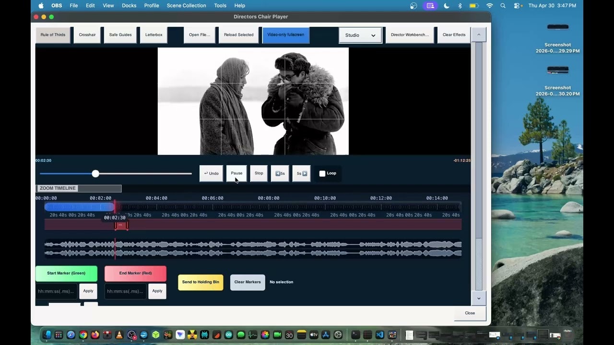Click the scroll-down chevron button
Image resolution: width=614 pixels, height=345 pixels.
point(479,298)
